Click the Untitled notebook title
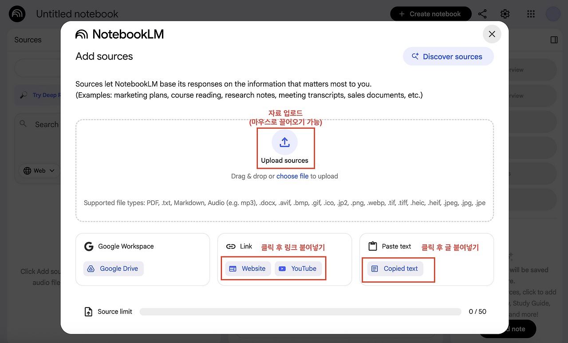Image resolution: width=568 pixels, height=343 pixels. (x=77, y=14)
